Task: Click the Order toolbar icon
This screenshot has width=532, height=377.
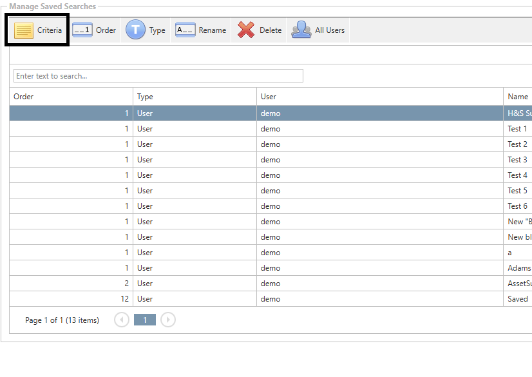Action: pos(82,30)
